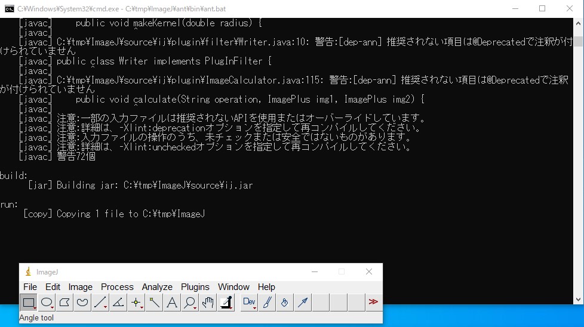Close the ImageJ window
This screenshot has width=584, height=327.
(x=368, y=272)
